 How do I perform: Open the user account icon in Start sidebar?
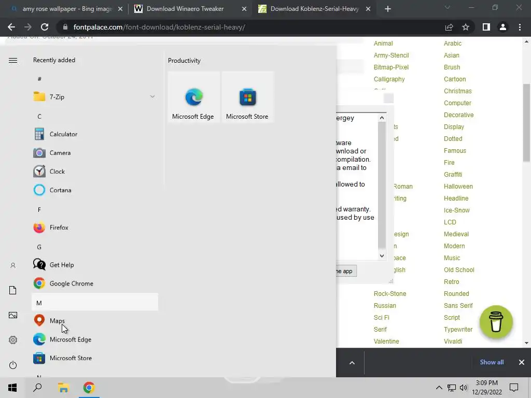(x=13, y=265)
